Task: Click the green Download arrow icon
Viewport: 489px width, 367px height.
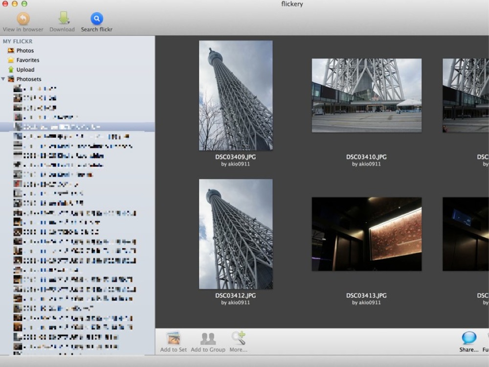Action: pos(64,18)
